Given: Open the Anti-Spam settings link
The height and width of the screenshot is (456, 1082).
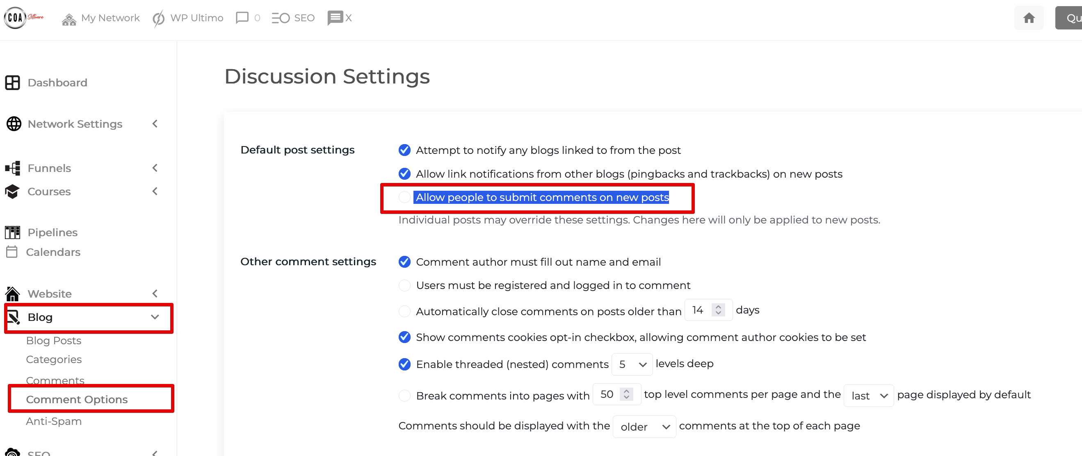Looking at the screenshot, I should [54, 421].
